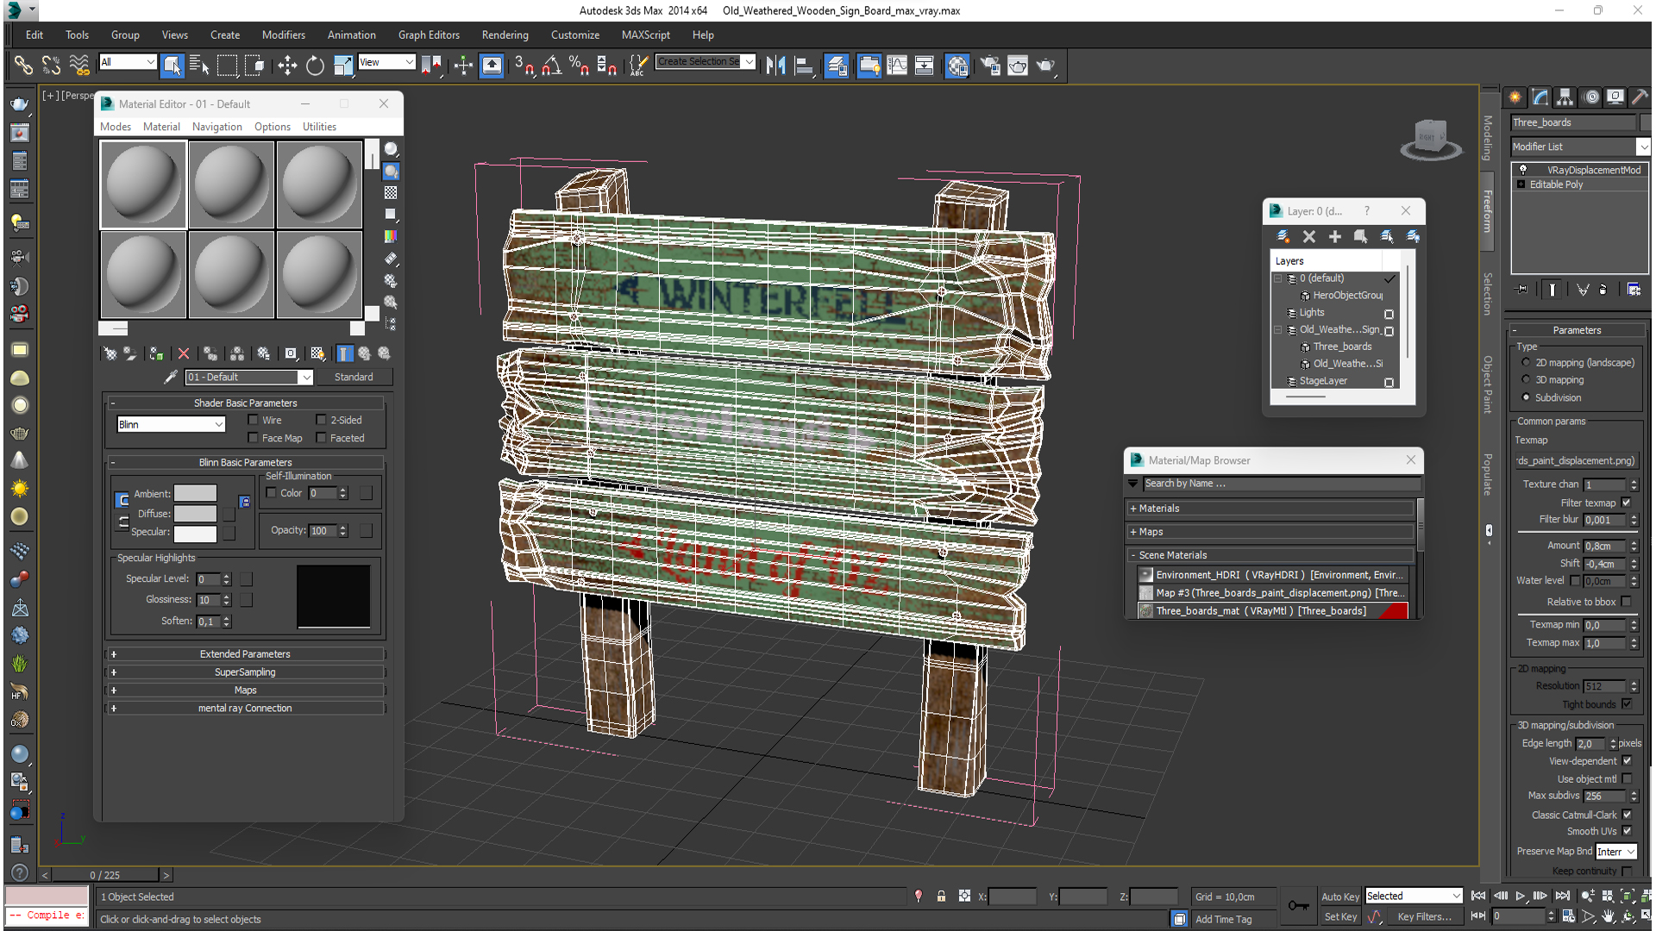Screen dimensions: 1656x931
Task: Select Three_boards_mat in Scene Materials
Action: click(1273, 611)
